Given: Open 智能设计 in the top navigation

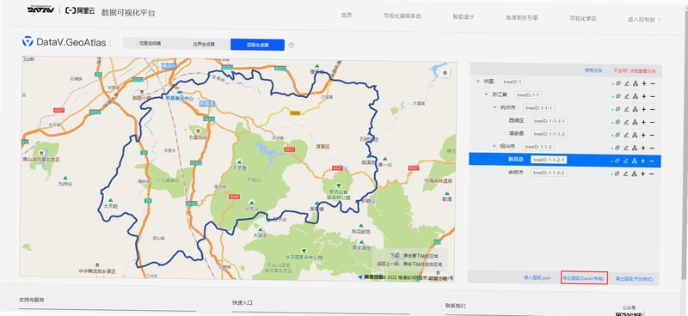Looking at the screenshot, I should point(464,17).
